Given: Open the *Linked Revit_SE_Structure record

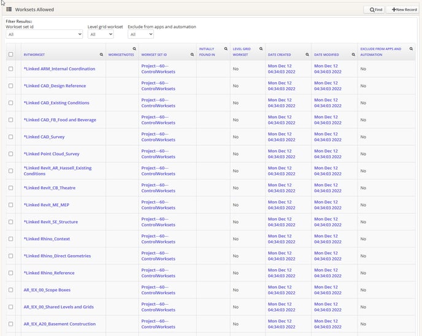Looking at the screenshot, I should point(51,222).
